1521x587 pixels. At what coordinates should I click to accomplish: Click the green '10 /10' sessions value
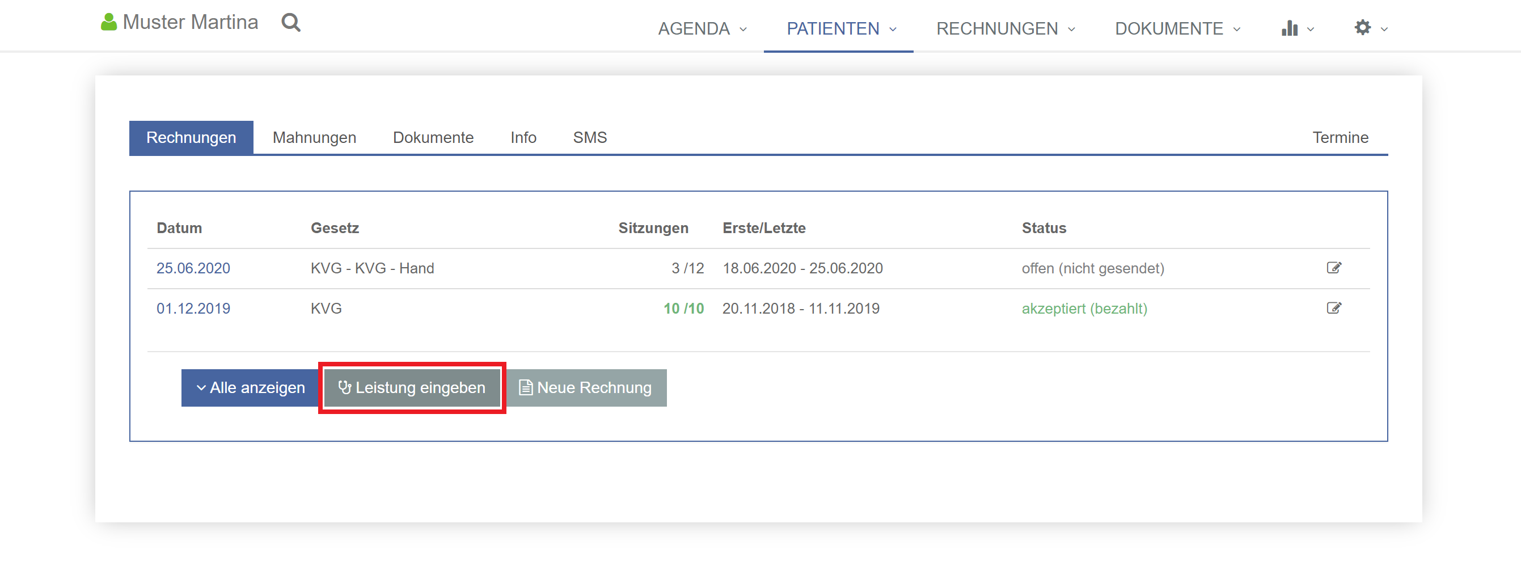coord(683,309)
